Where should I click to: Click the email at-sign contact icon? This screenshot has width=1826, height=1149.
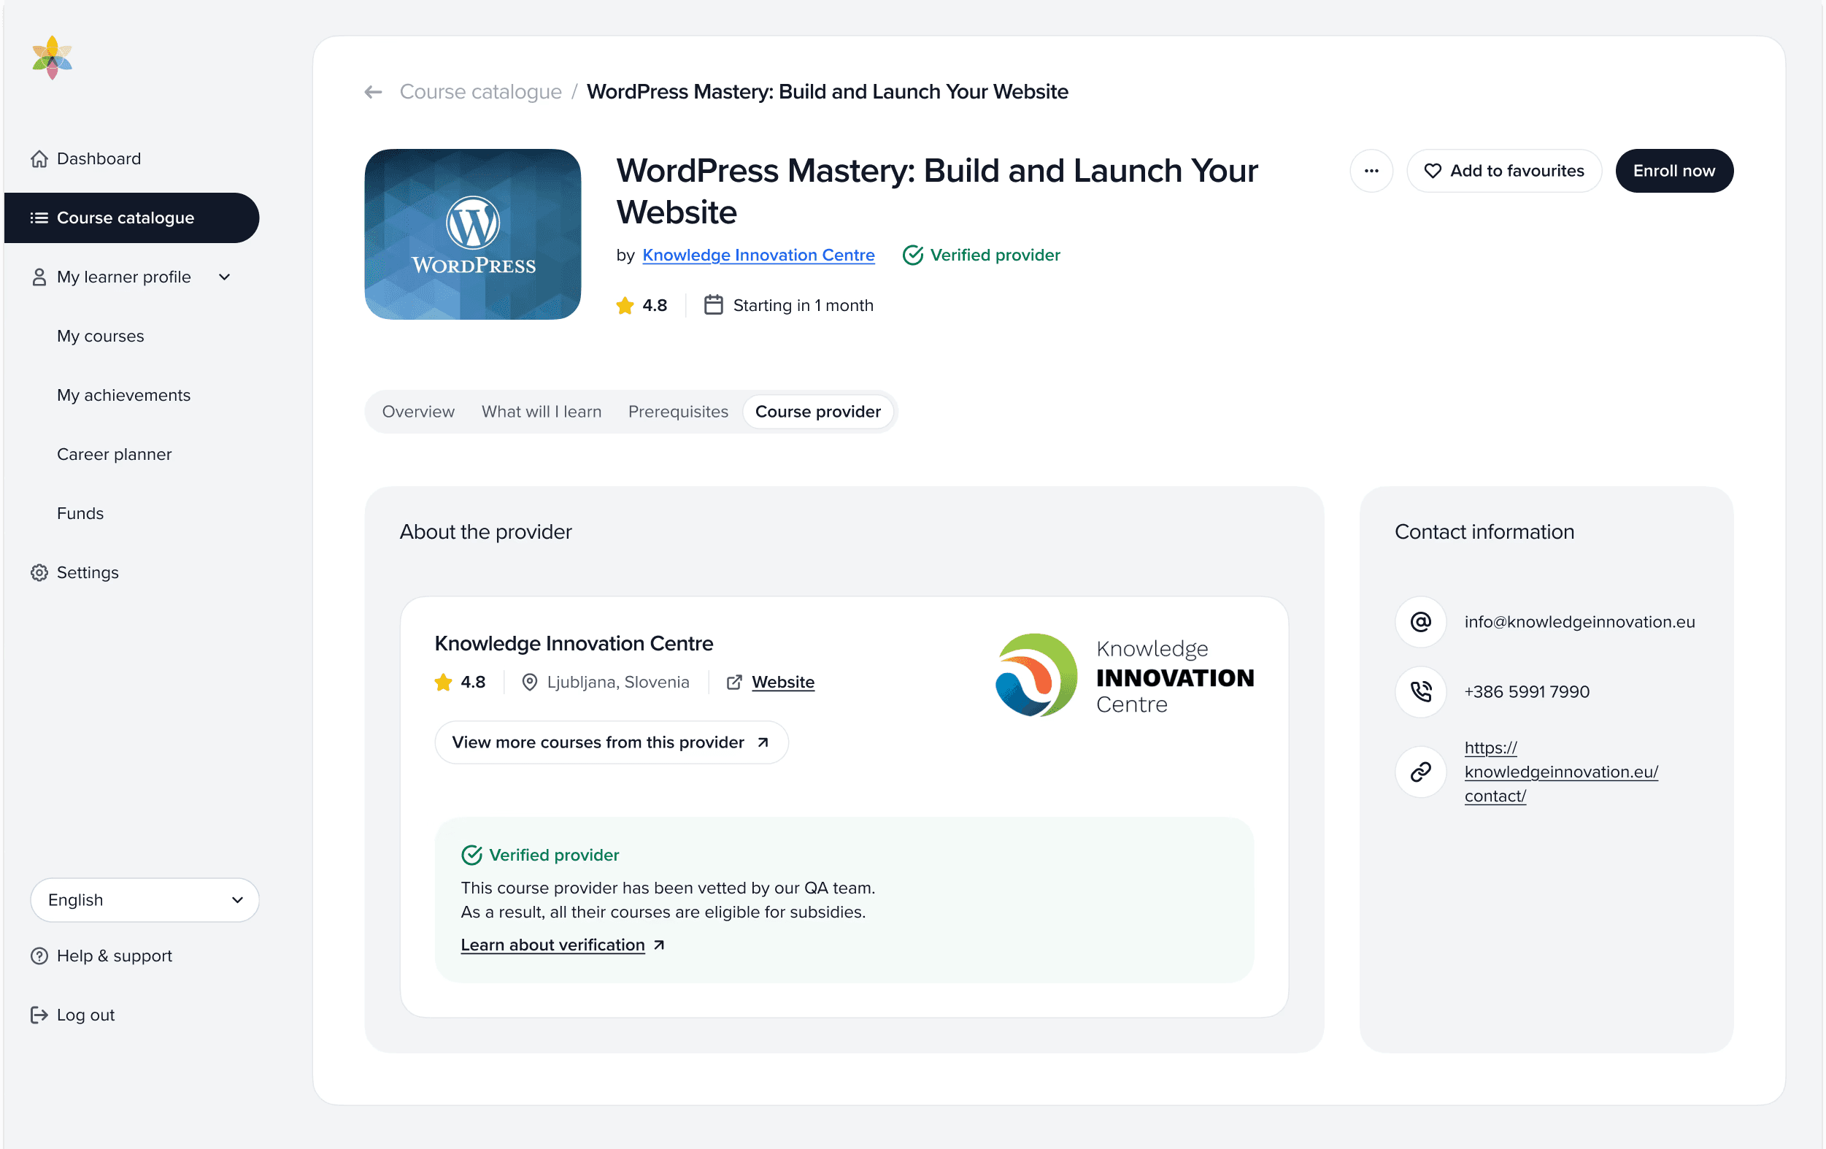(x=1420, y=622)
